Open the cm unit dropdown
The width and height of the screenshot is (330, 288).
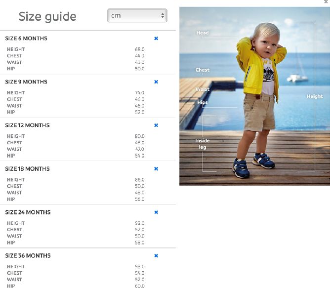click(137, 15)
